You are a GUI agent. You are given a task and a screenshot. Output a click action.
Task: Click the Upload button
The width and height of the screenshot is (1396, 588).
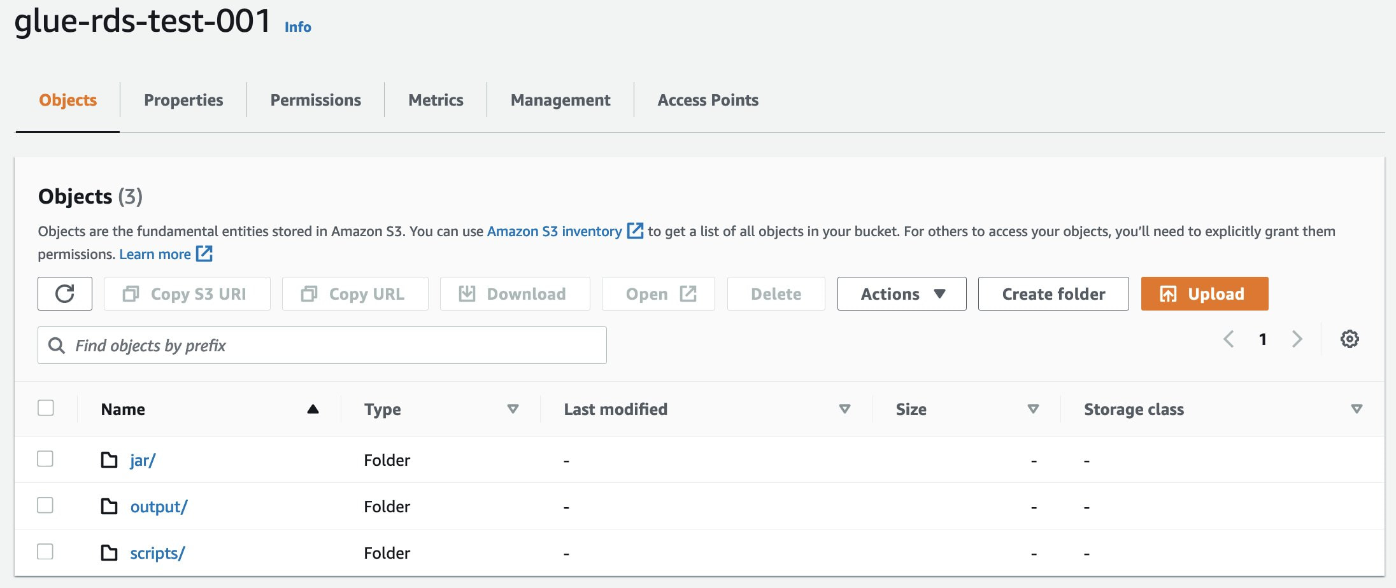(x=1204, y=293)
